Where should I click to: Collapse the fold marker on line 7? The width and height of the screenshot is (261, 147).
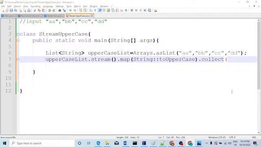tap(18, 60)
